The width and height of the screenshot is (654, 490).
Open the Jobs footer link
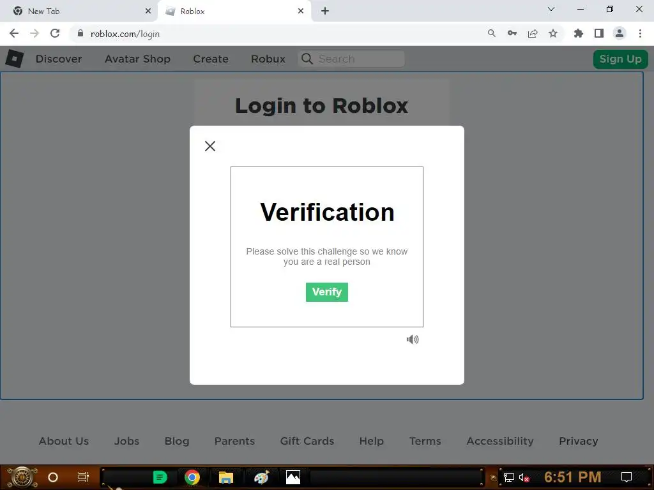(127, 441)
